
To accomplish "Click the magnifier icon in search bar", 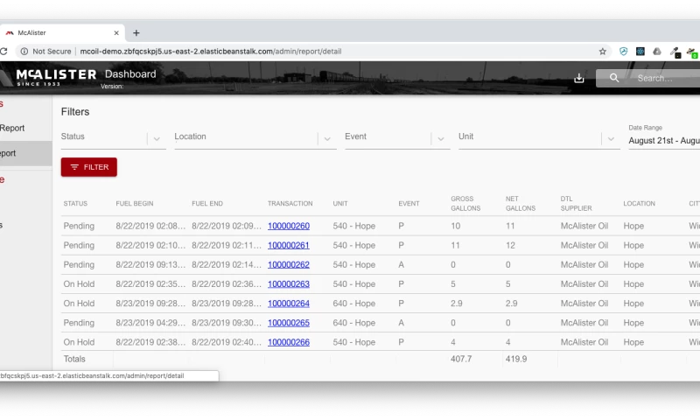I will coord(614,78).
